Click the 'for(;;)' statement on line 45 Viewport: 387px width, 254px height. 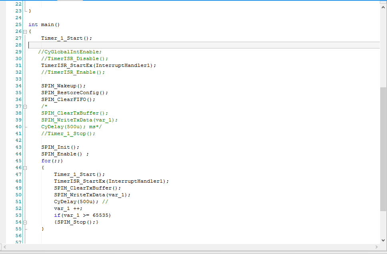coord(52,161)
